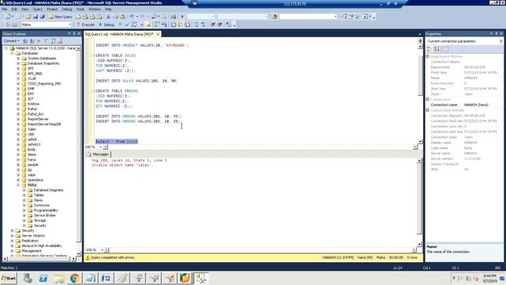Click the Execute query button
The height and width of the screenshot is (285, 506).
coord(85,25)
